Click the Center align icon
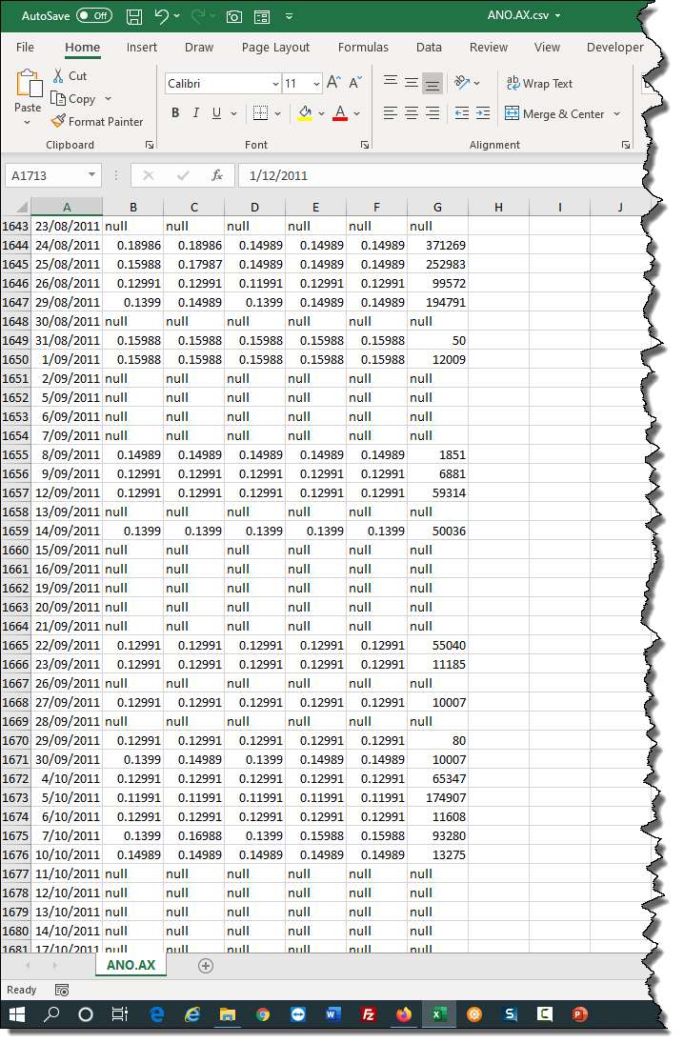 click(x=412, y=113)
